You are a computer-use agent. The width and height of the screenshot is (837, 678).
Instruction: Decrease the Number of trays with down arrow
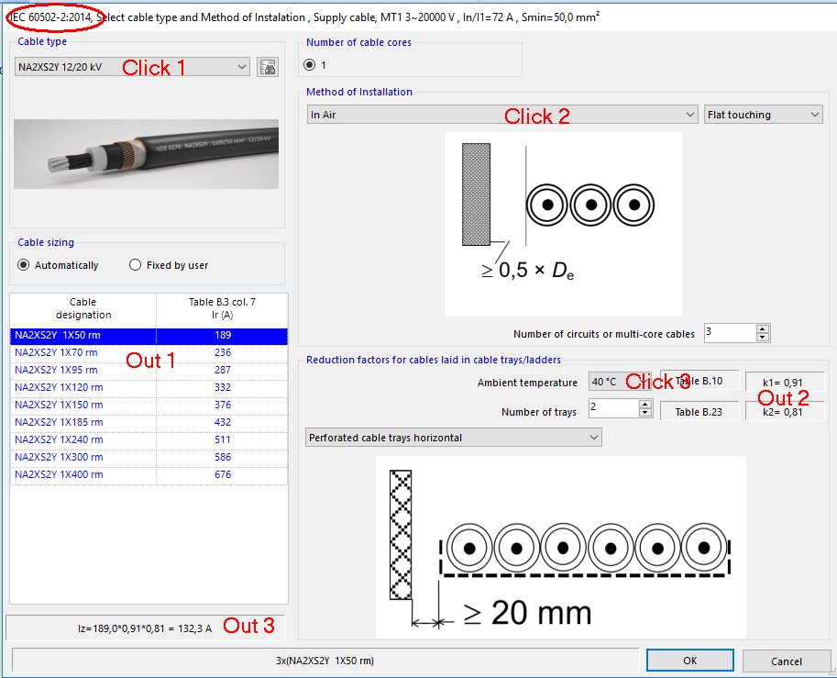(x=644, y=412)
